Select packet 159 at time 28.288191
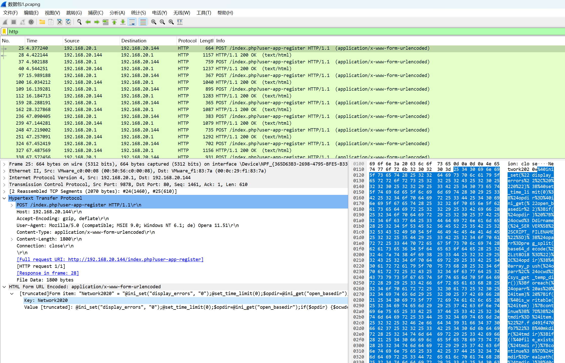565x363 pixels. click(x=282, y=103)
